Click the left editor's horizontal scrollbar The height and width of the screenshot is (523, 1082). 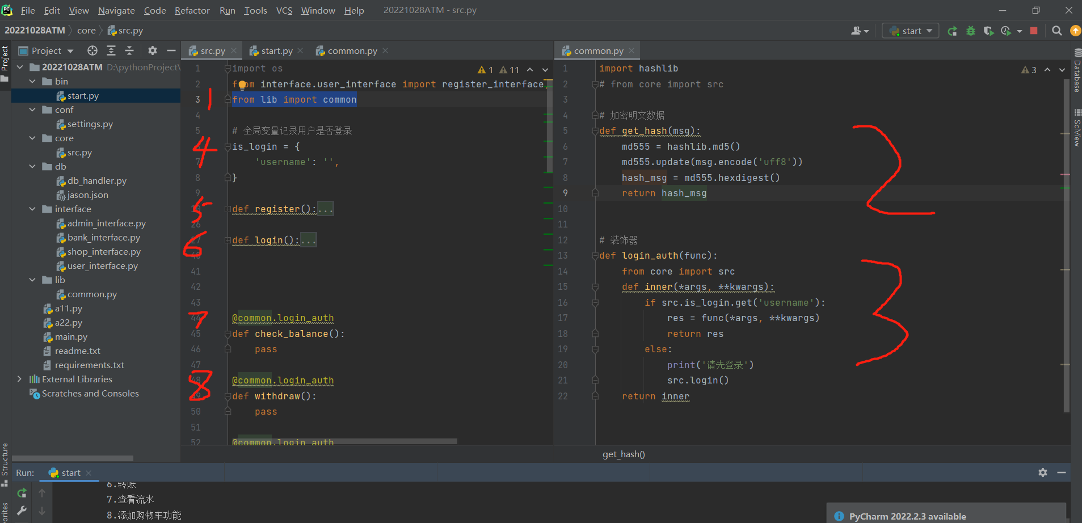(x=344, y=441)
